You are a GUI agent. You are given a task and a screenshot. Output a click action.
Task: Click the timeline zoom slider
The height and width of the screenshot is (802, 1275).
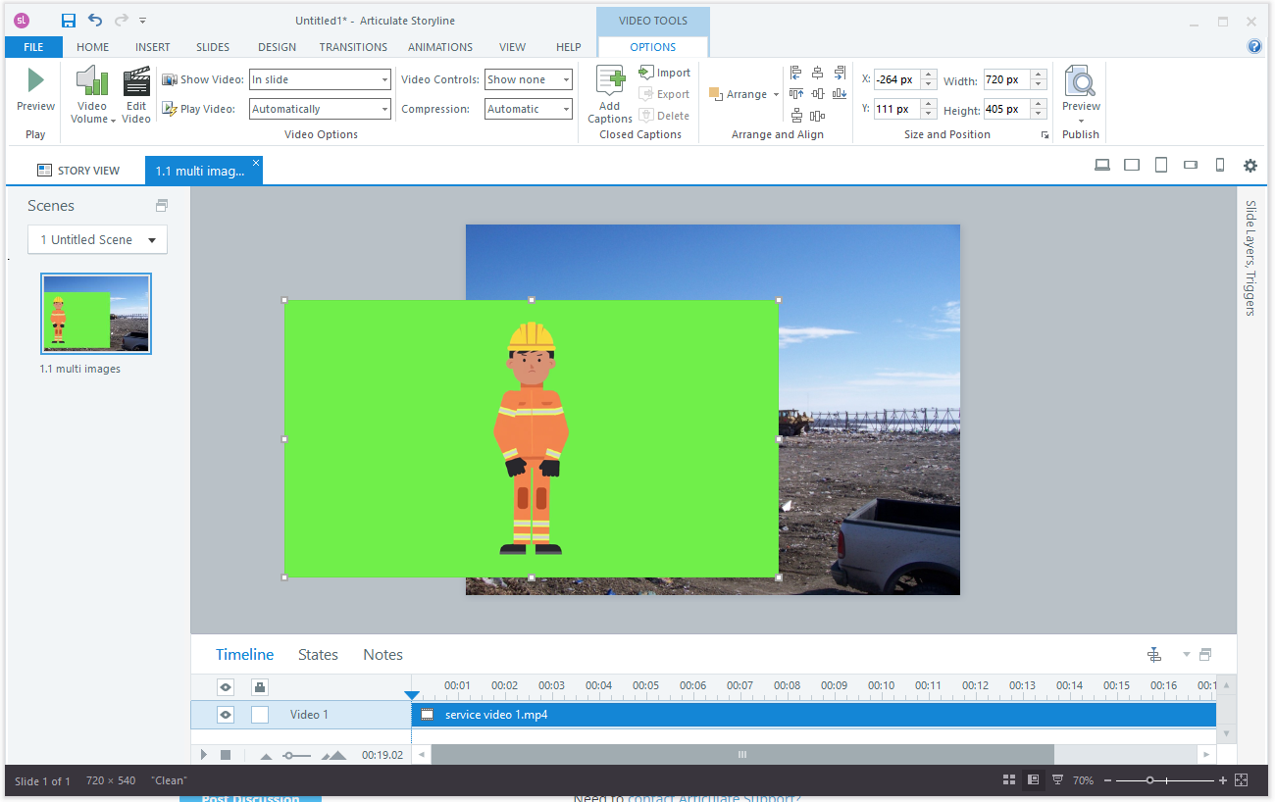click(x=296, y=755)
